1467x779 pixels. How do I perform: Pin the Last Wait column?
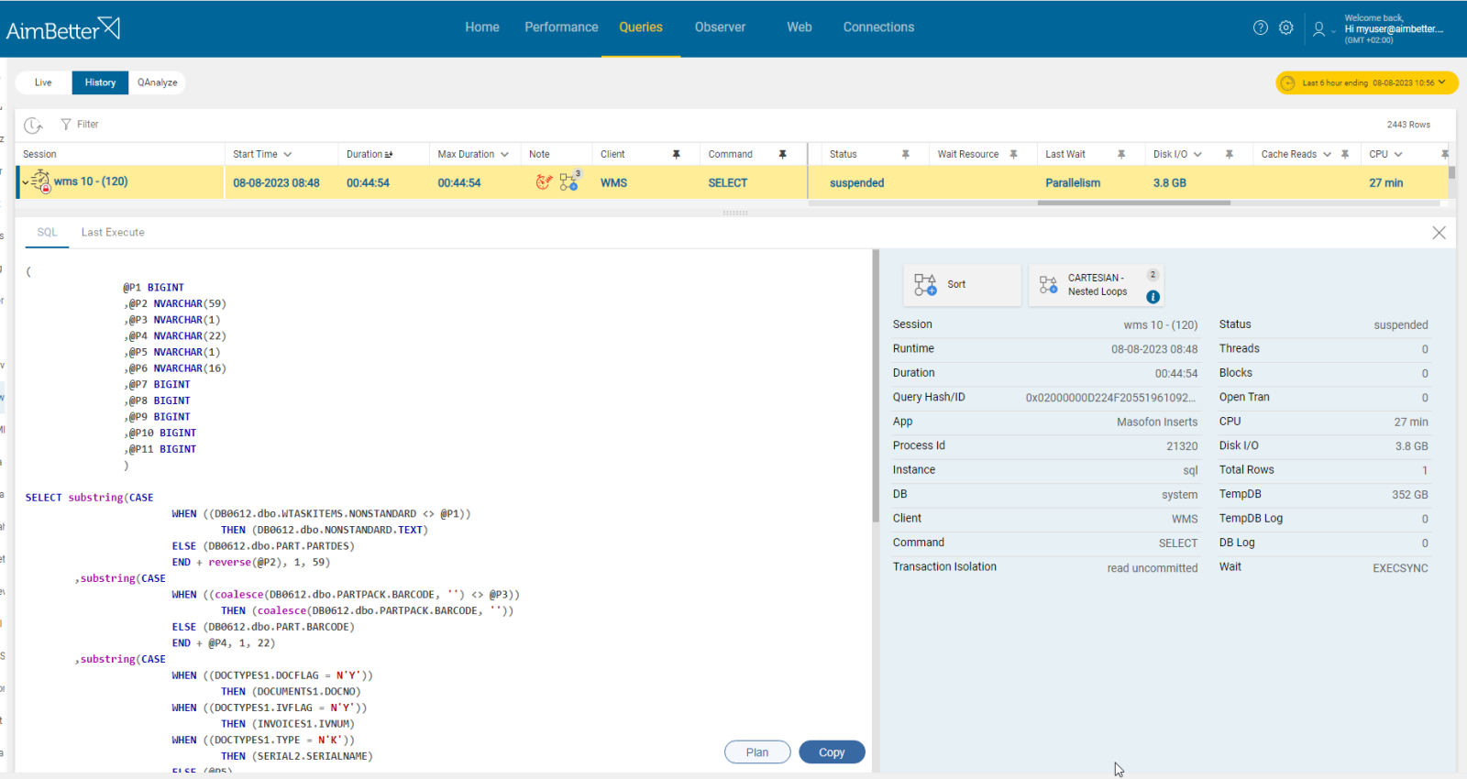pos(1121,155)
